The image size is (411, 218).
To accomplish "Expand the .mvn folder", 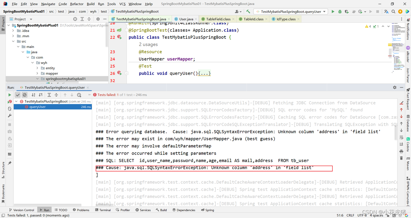I will point(13,36).
